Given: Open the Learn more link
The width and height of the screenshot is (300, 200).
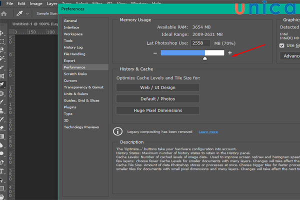Looking at the screenshot, I should point(208,132).
